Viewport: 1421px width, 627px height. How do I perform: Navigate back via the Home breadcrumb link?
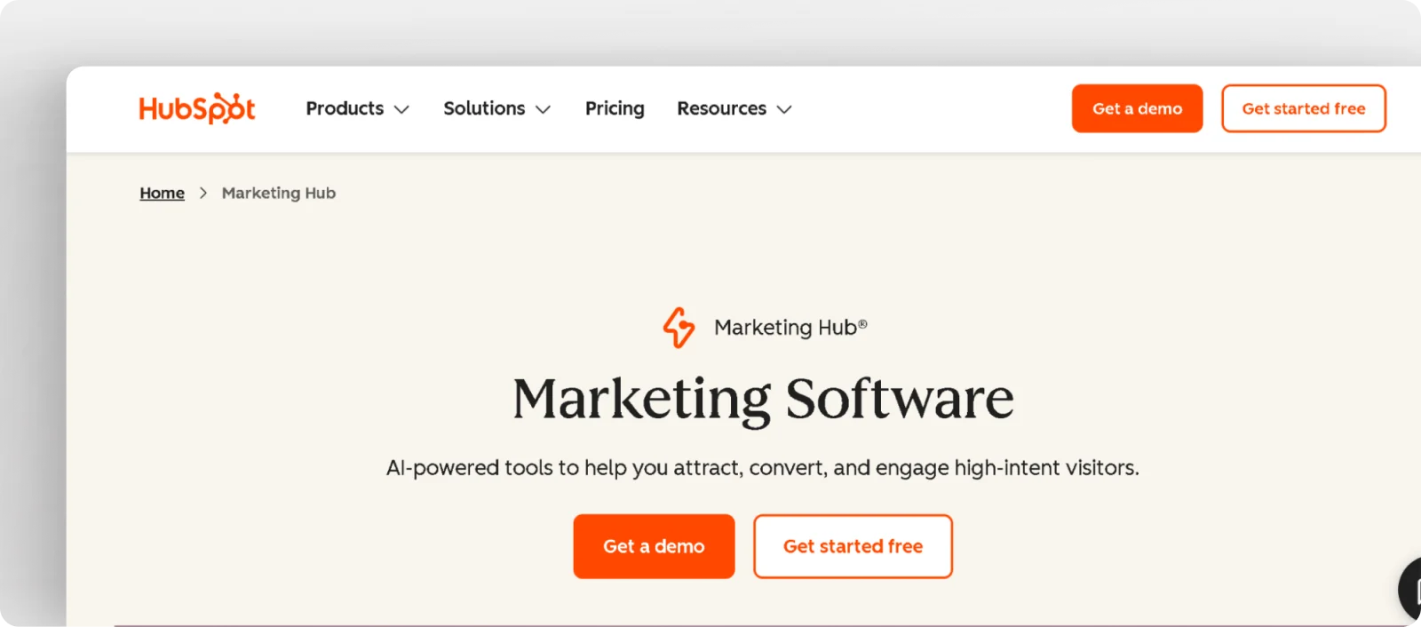pyautogui.click(x=162, y=192)
